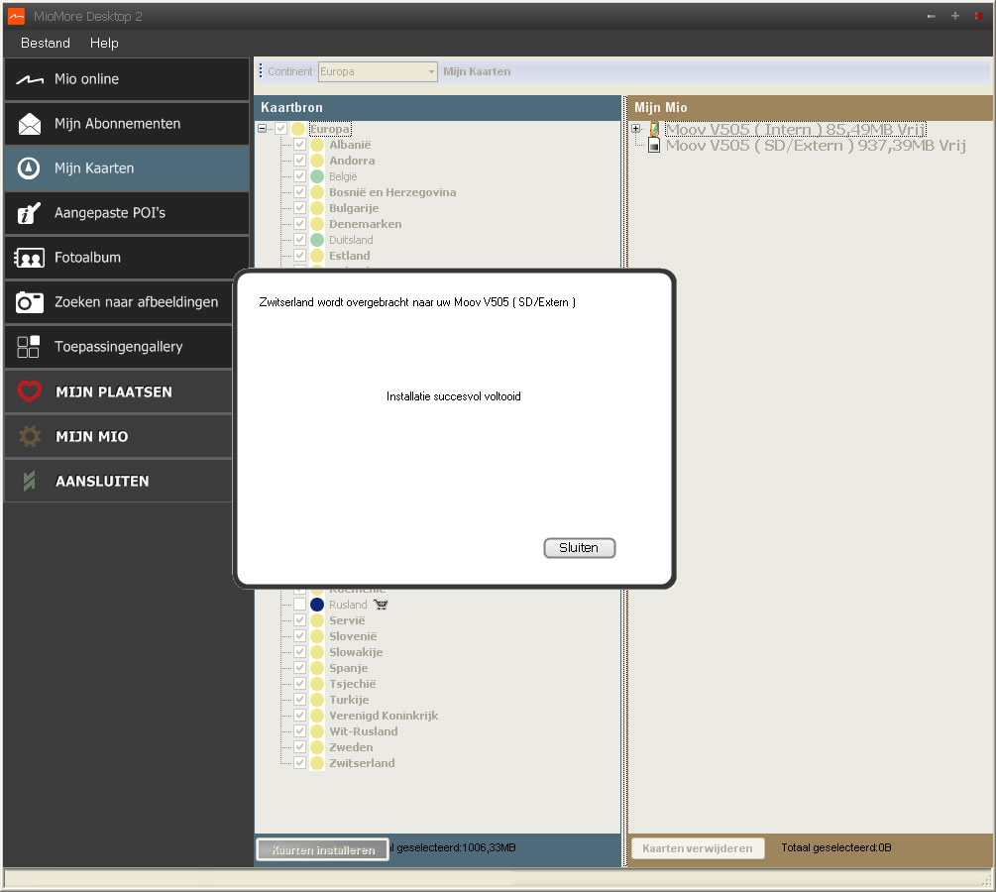Open the Mijn Abonnementen section
The height and width of the screenshot is (892, 996).
tap(127, 124)
